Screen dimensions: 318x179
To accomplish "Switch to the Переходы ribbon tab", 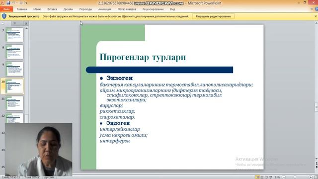I will click(85, 9).
